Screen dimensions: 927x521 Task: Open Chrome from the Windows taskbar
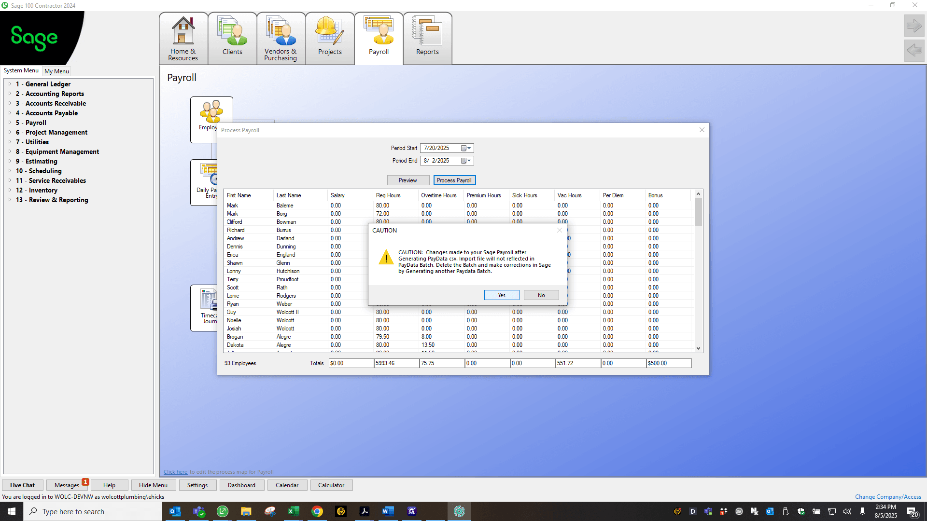tap(317, 511)
